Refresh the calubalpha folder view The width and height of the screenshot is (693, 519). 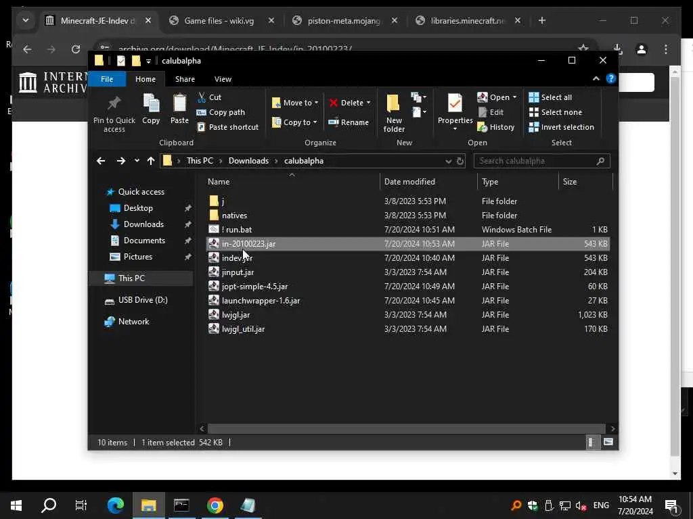pos(460,161)
